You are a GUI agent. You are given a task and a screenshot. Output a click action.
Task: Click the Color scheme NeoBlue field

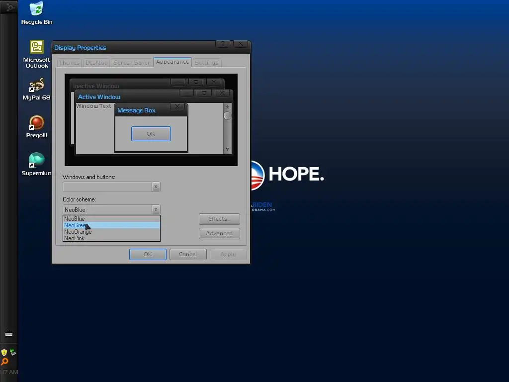point(107,209)
